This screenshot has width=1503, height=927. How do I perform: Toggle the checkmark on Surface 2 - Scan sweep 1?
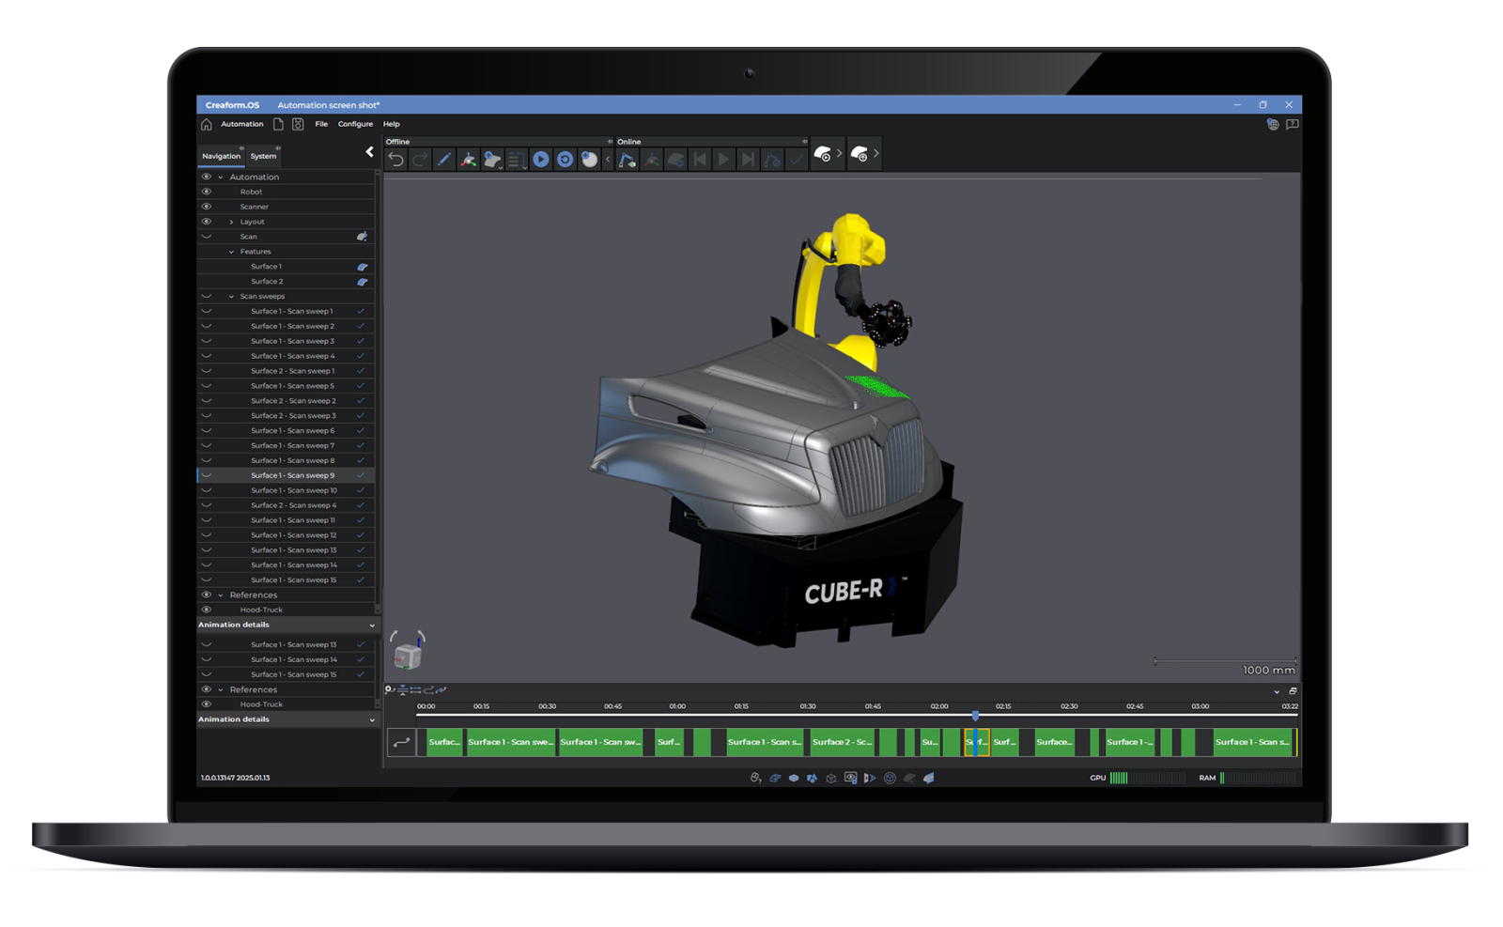pyautogui.click(x=361, y=371)
